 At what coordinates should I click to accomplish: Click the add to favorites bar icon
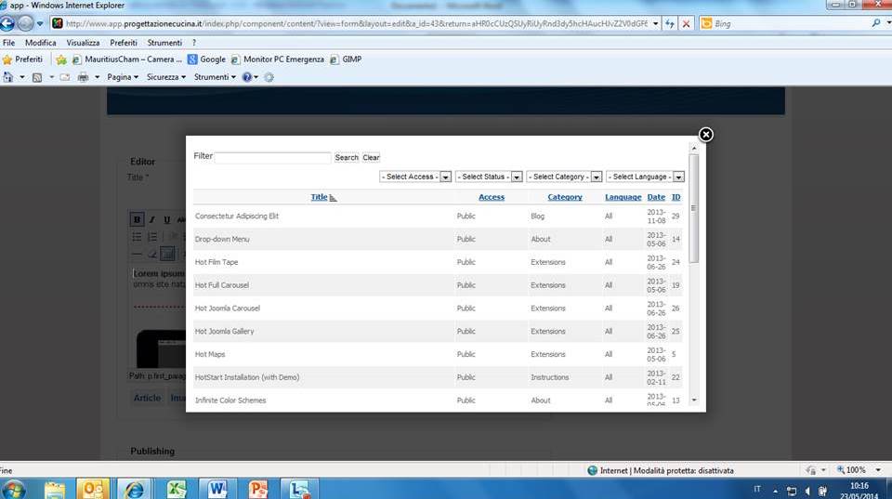pyautogui.click(x=61, y=59)
